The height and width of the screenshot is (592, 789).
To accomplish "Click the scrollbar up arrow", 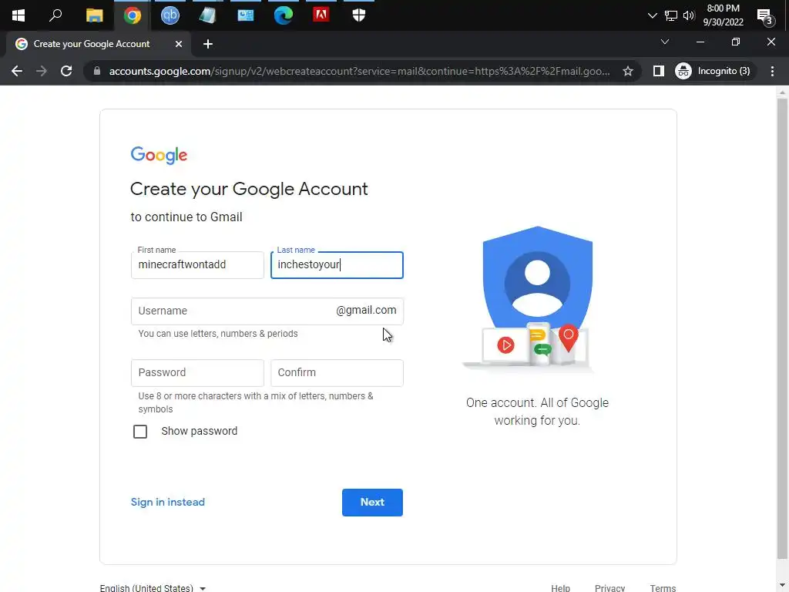I will (x=782, y=92).
